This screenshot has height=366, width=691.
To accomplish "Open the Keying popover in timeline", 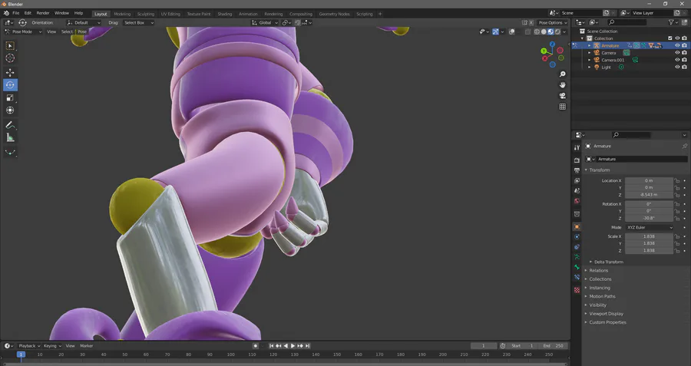I will pyautogui.click(x=52, y=346).
